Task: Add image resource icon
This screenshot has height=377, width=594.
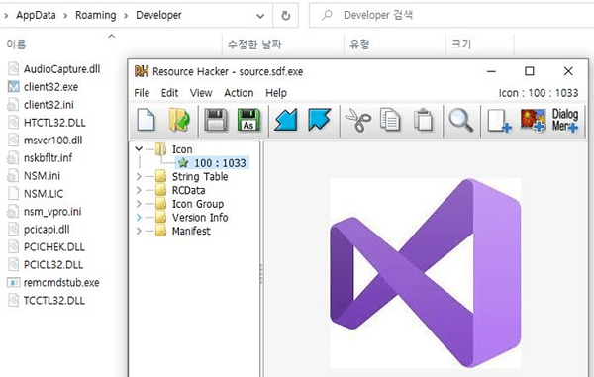Action: click(534, 120)
